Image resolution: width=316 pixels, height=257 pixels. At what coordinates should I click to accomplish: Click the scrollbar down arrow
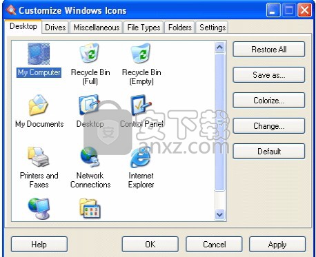coord(219,215)
